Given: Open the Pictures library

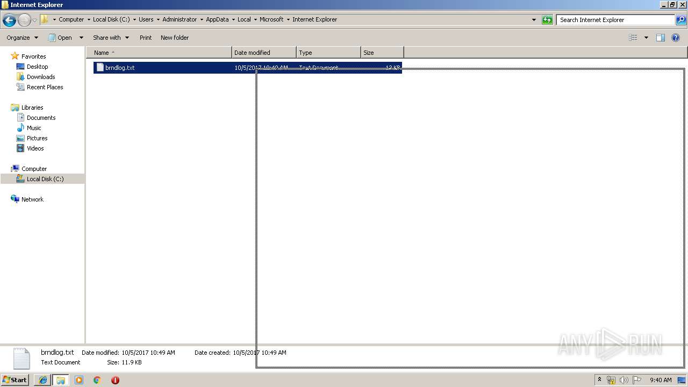Looking at the screenshot, I should coord(37,138).
